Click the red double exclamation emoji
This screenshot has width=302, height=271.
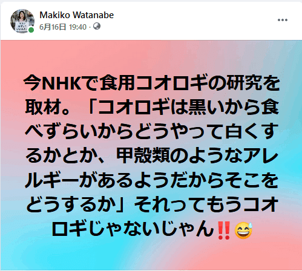click(x=224, y=230)
